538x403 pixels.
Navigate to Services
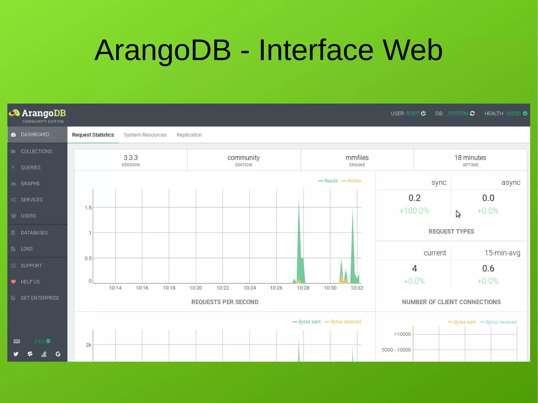pyautogui.click(x=37, y=200)
